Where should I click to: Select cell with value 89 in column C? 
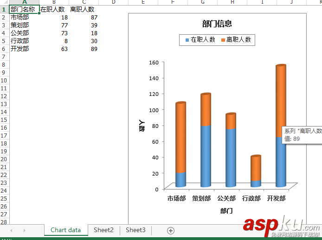(x=84, y=49)
